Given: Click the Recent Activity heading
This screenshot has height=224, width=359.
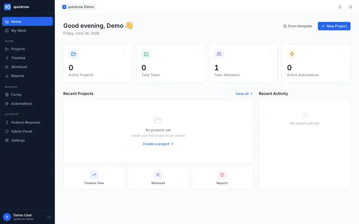Looking at the screenshot, I should click(273, 94).
